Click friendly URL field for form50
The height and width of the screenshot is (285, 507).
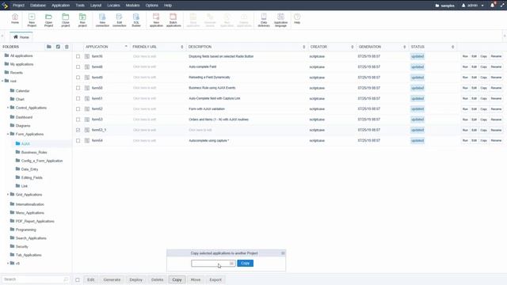click(144, 88)
